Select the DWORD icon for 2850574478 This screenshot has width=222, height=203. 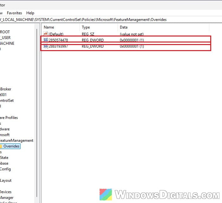pos(46,40)
